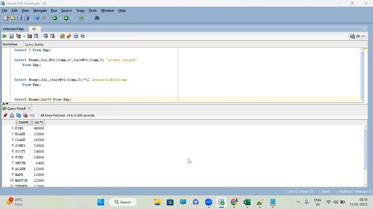The height and width of the screenshot is (209, 373).
Task: Click the taskbar Search box
Action: point(123,202)
